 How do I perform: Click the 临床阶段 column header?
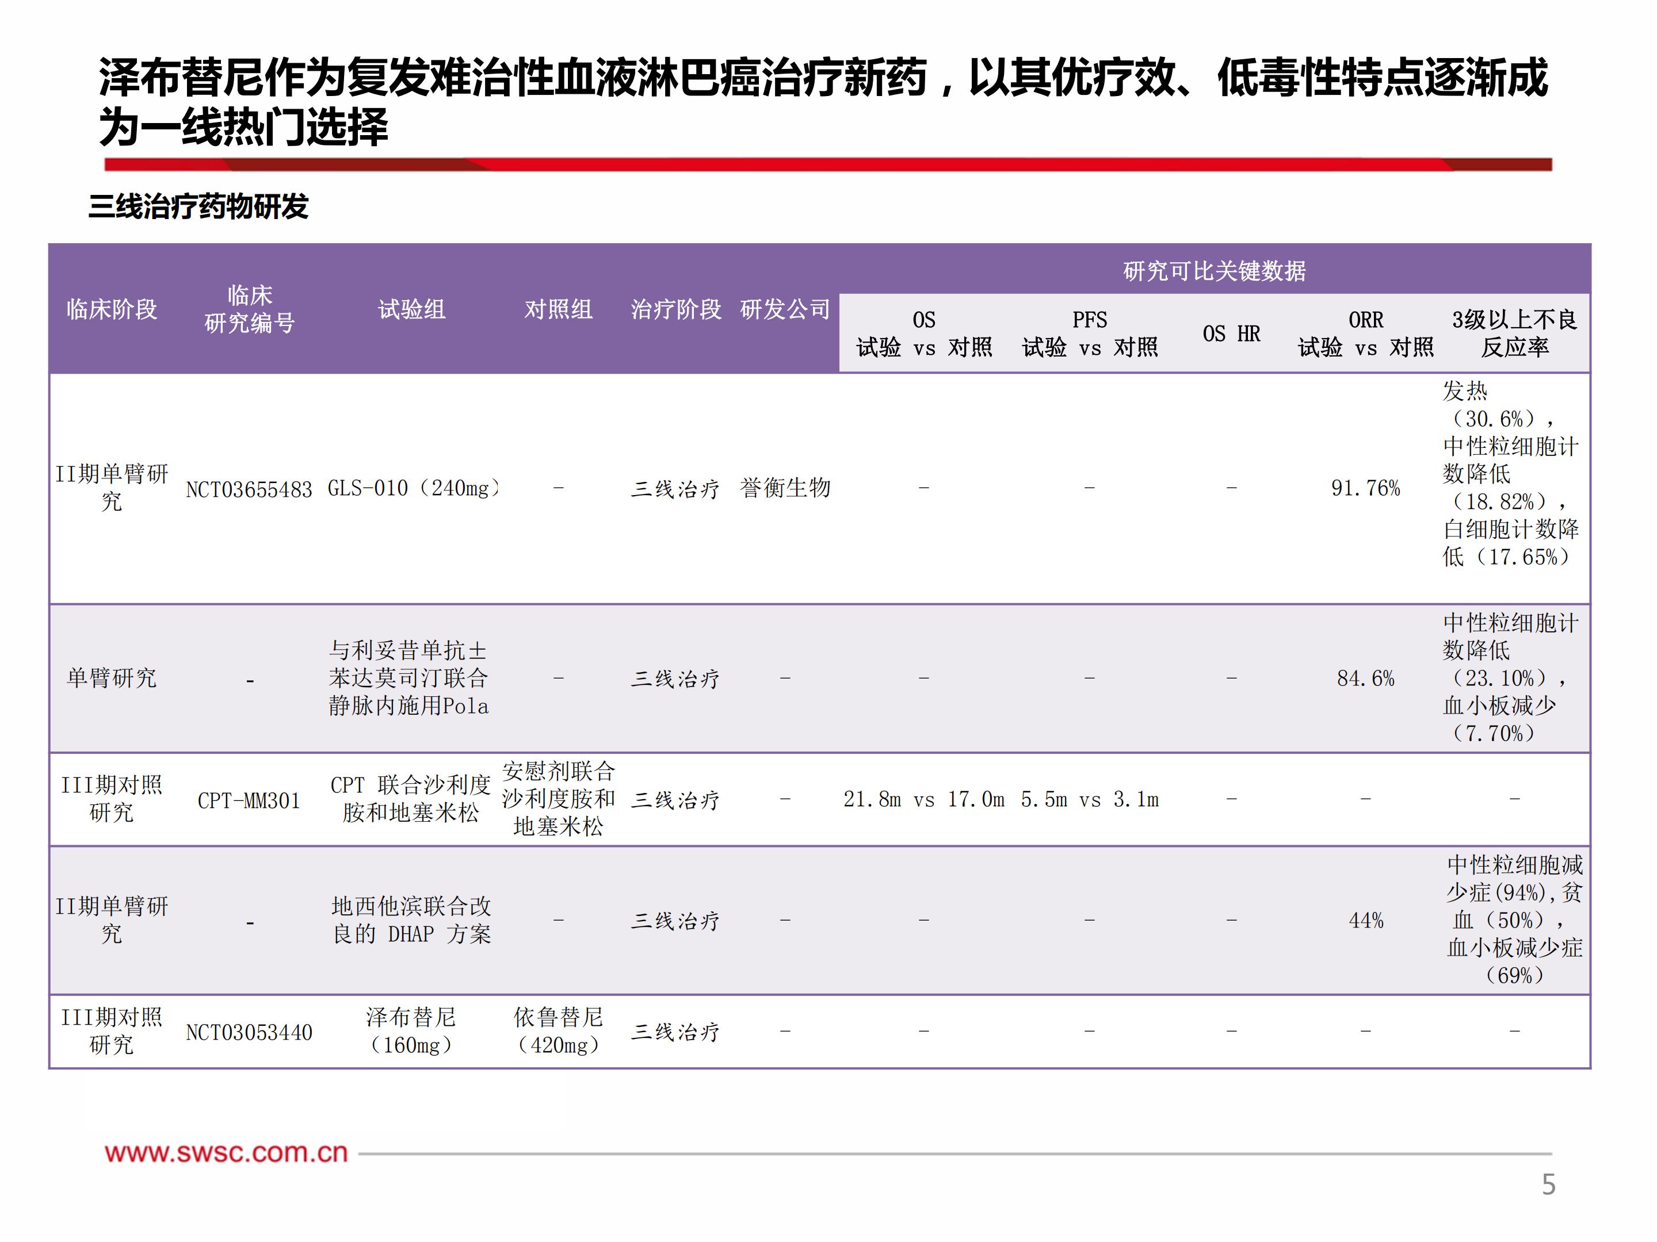(112, 309)
